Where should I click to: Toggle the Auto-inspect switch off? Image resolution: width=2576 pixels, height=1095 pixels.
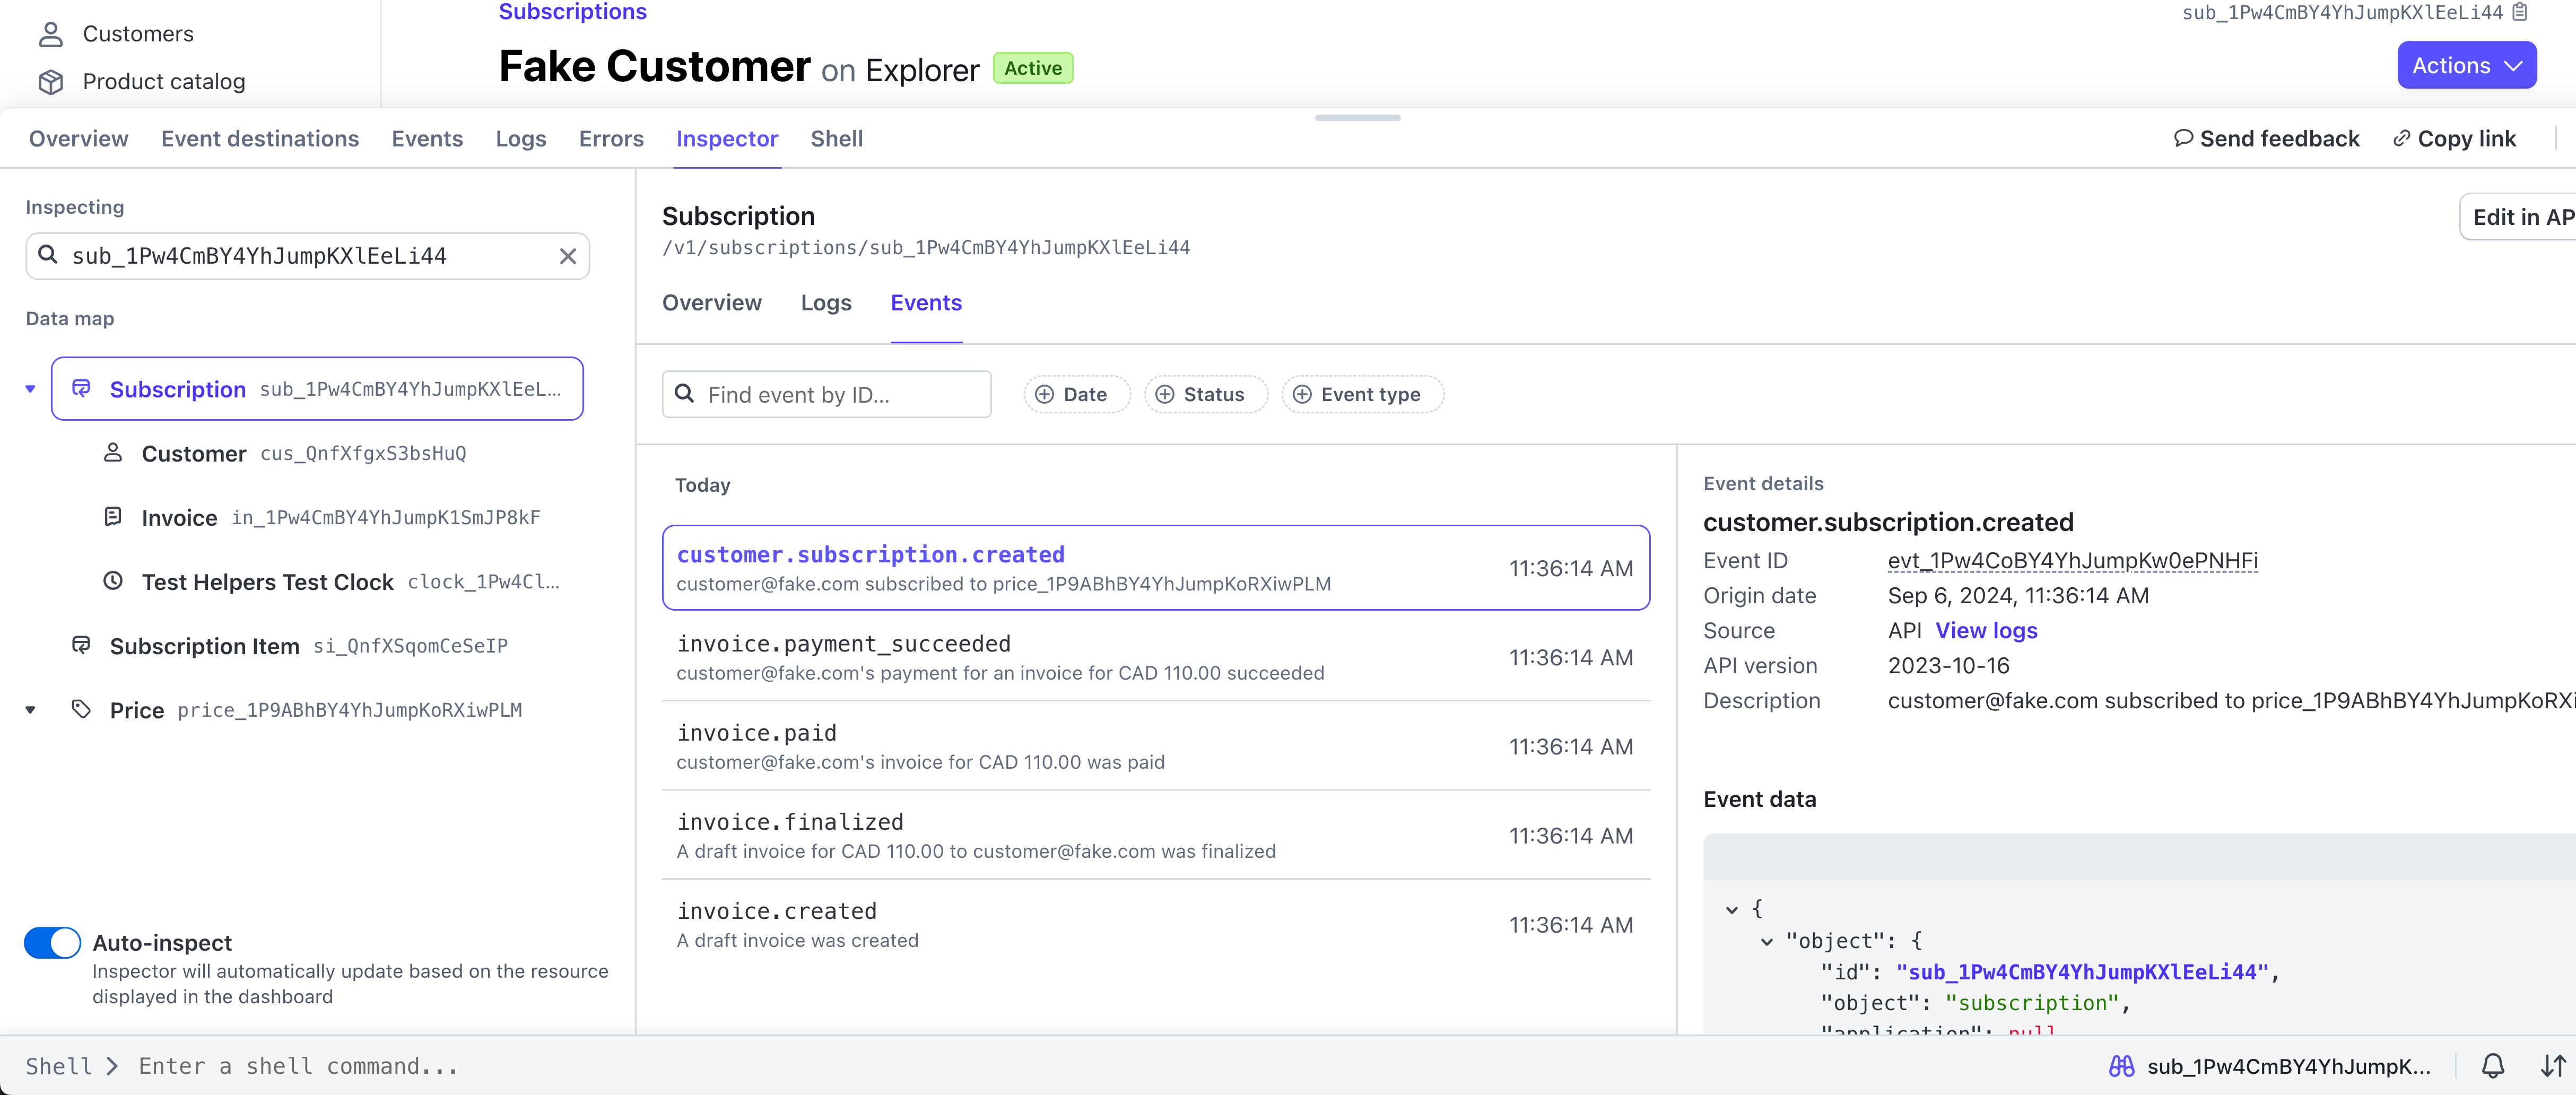pyautogui.click(x=52, y=942)
